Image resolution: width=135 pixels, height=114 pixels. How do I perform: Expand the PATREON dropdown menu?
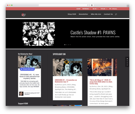coord(86,9)
